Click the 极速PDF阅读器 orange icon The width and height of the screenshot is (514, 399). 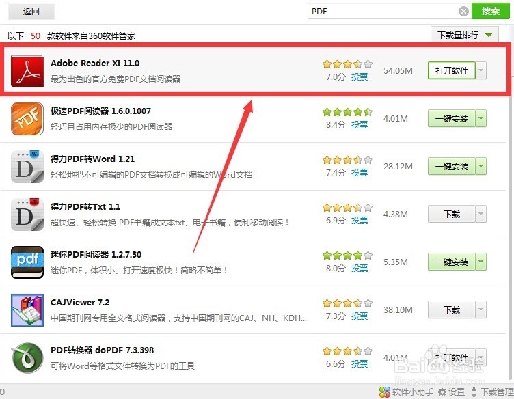point(27,119)
